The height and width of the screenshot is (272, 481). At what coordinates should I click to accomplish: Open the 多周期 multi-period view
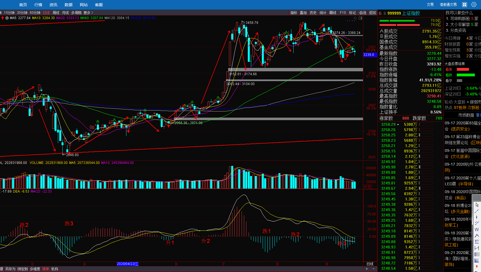tap(76, 13)
